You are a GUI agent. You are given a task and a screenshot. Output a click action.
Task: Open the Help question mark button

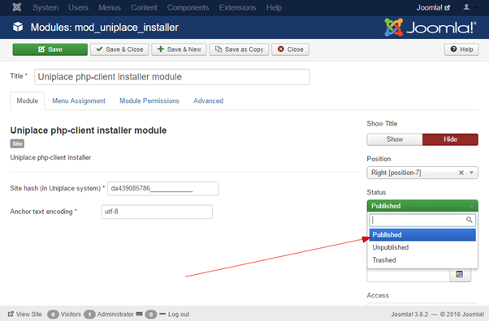pyautogui.click(x=461, y=49)
